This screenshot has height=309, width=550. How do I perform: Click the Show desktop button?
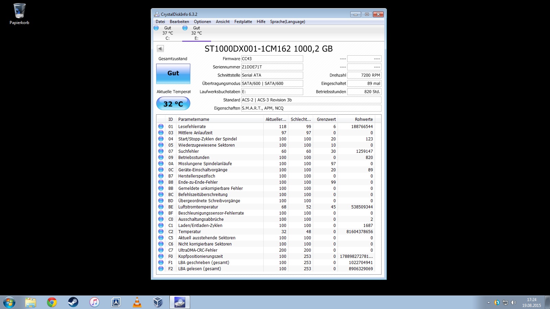pyautogui.click(x=547, y=302)
